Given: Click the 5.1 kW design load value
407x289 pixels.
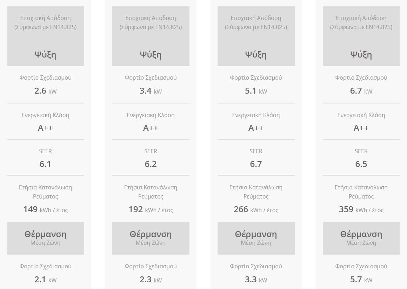Looking at the screenshot, I should [256, 91].
